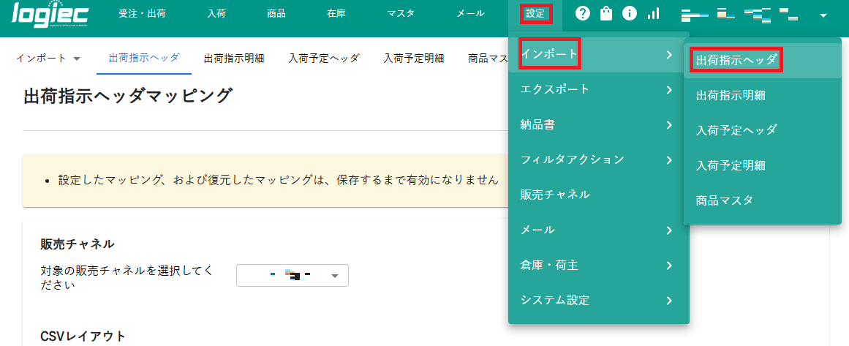Click the CSVレイアウト section heading
The image size is (849, 346).
83,336
